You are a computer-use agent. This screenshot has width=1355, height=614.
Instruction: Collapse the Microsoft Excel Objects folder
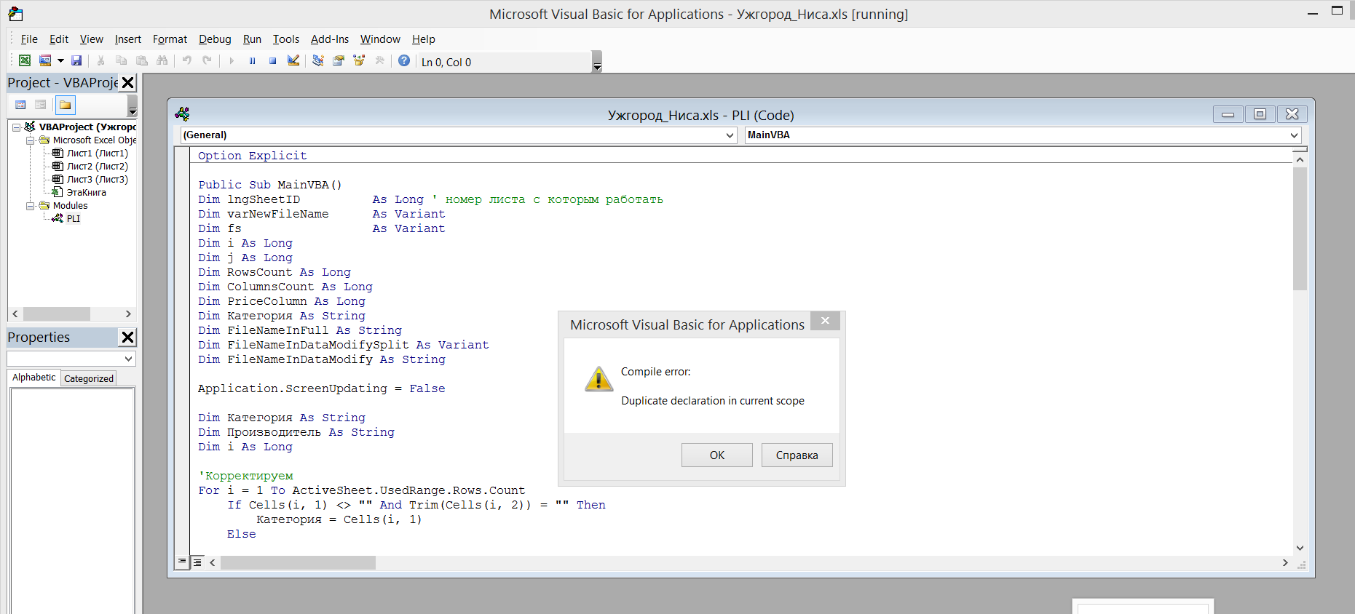point(30,140)
